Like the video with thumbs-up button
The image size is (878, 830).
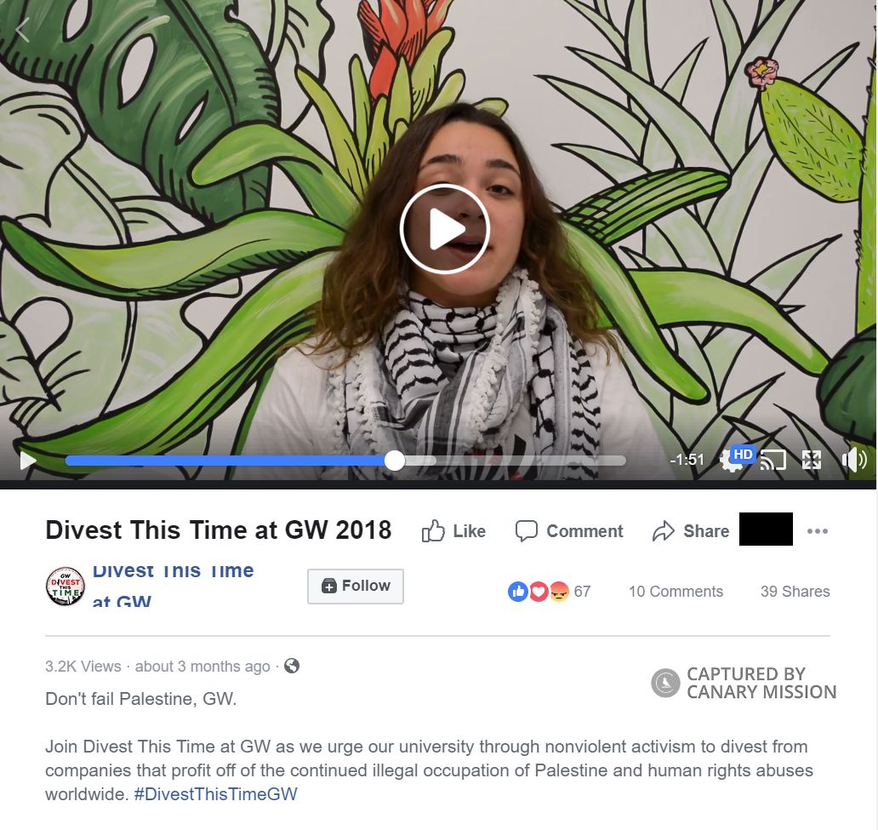[453, 530]
